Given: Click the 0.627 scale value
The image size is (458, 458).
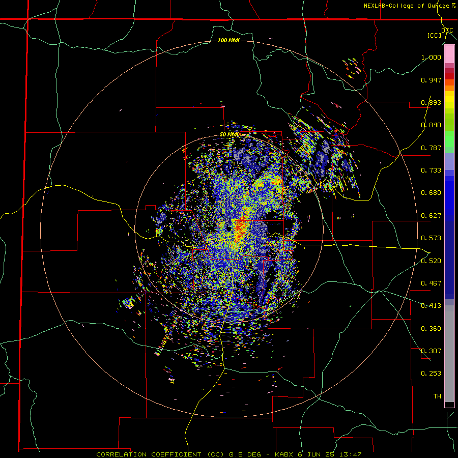Looking at the screenshot, I should click(431, 216).
